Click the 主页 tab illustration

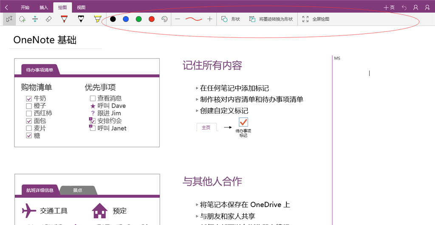click(206, 127)
